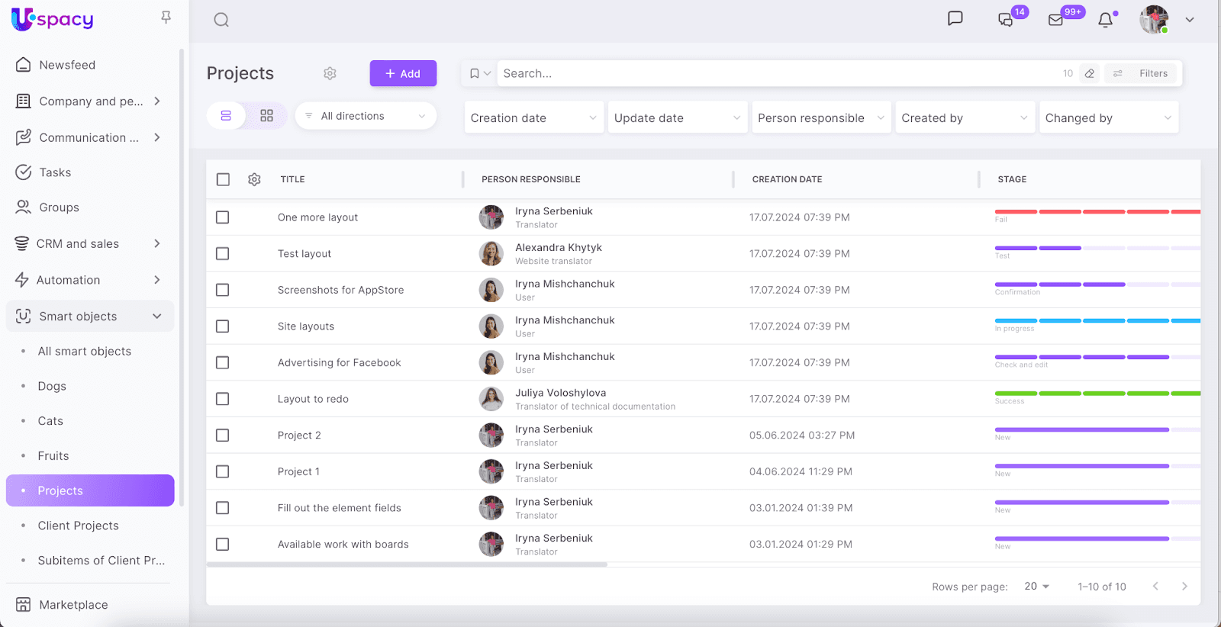Tick the select-all checkbox in table header

(223, 179)
